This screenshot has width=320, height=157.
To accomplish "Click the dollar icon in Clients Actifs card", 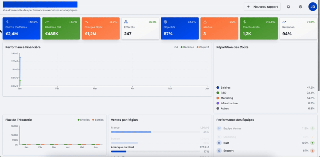I will point(244,22).
